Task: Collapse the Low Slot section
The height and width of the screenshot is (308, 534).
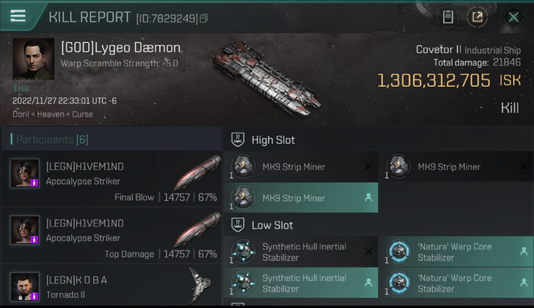Action: [x=272, y=225]
